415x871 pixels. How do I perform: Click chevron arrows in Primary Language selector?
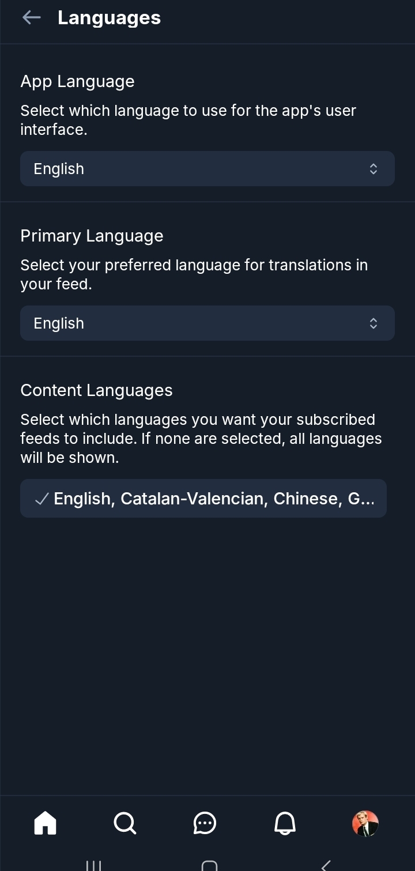point(373,323)
